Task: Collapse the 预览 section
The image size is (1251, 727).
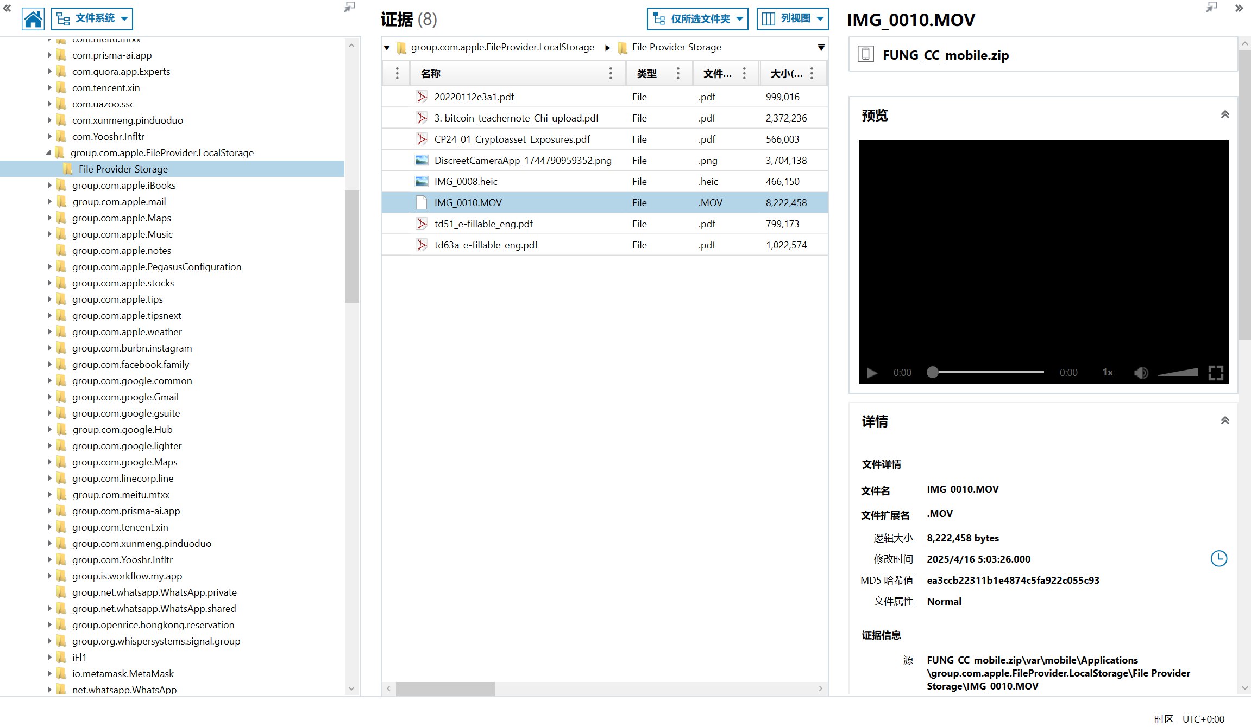Action: [x=1224, y=114]
